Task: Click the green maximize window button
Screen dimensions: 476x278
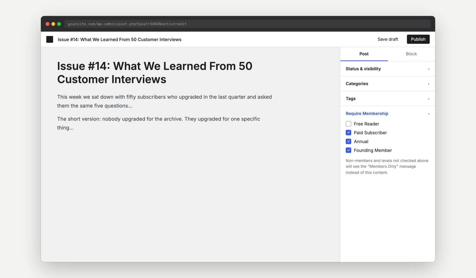Action: coord(59,24)
